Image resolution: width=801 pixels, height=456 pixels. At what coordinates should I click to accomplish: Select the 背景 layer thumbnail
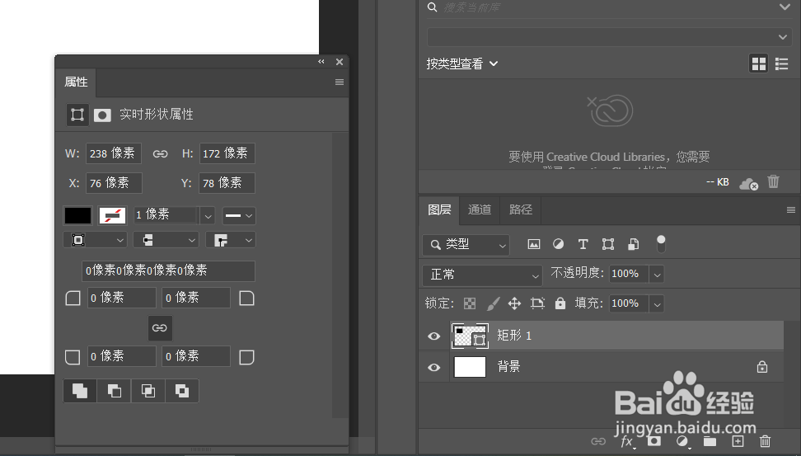pyautogui.click(x=470, y=367)
